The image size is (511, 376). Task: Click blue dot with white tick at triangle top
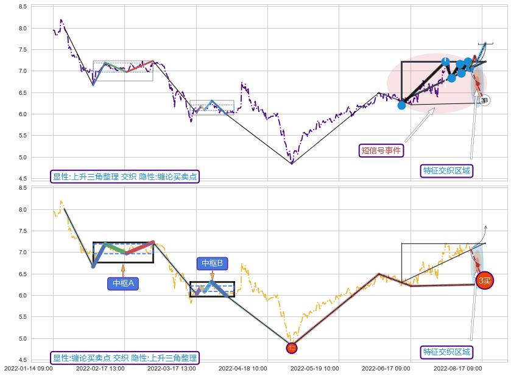[x=445, y=61]
